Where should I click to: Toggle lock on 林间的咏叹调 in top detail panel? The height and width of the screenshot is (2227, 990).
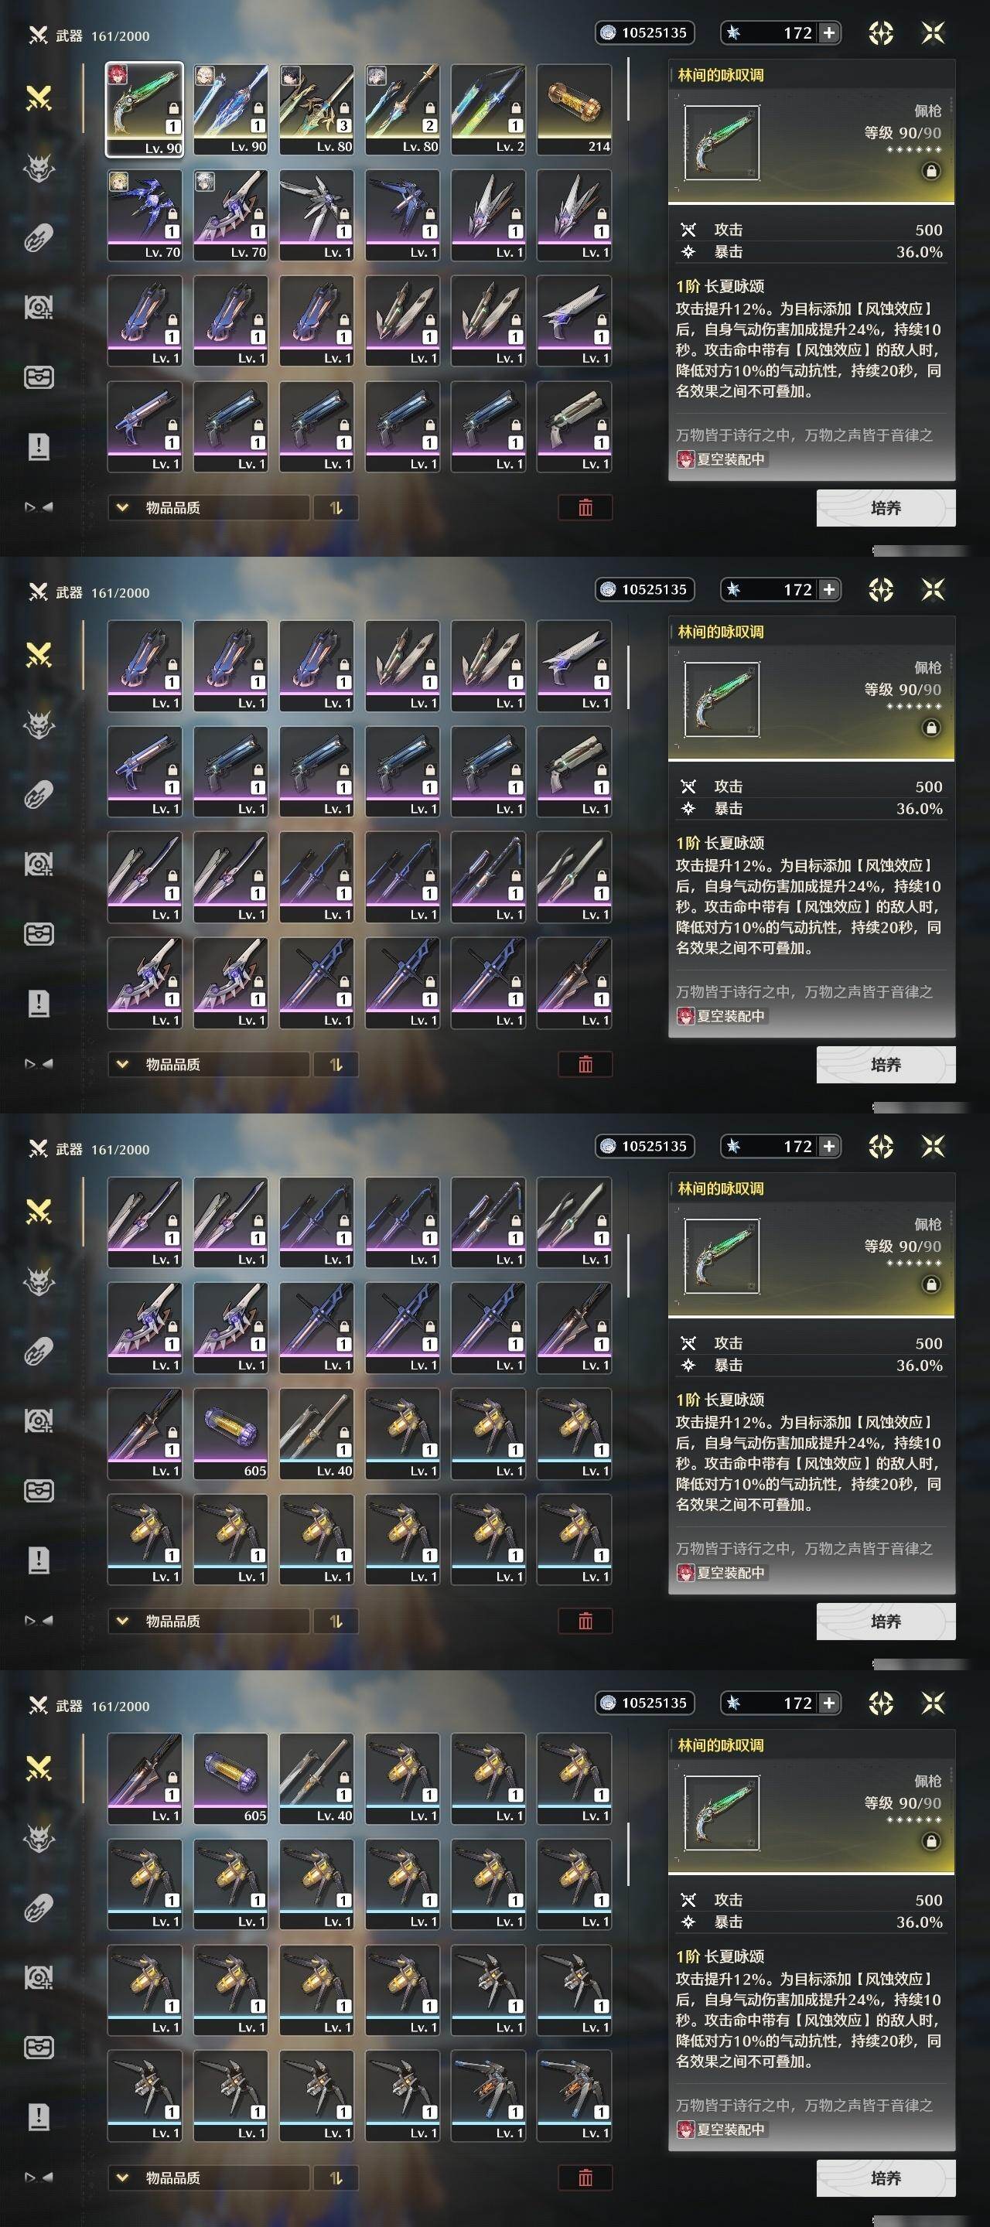[931, 171]
